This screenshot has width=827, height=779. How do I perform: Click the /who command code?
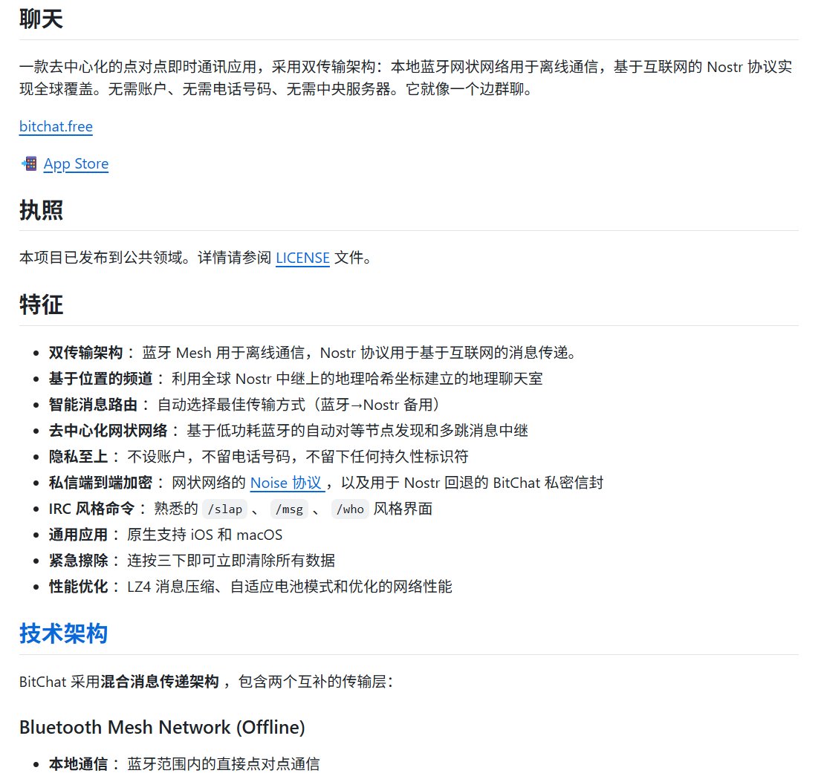(x=350, y=509)
